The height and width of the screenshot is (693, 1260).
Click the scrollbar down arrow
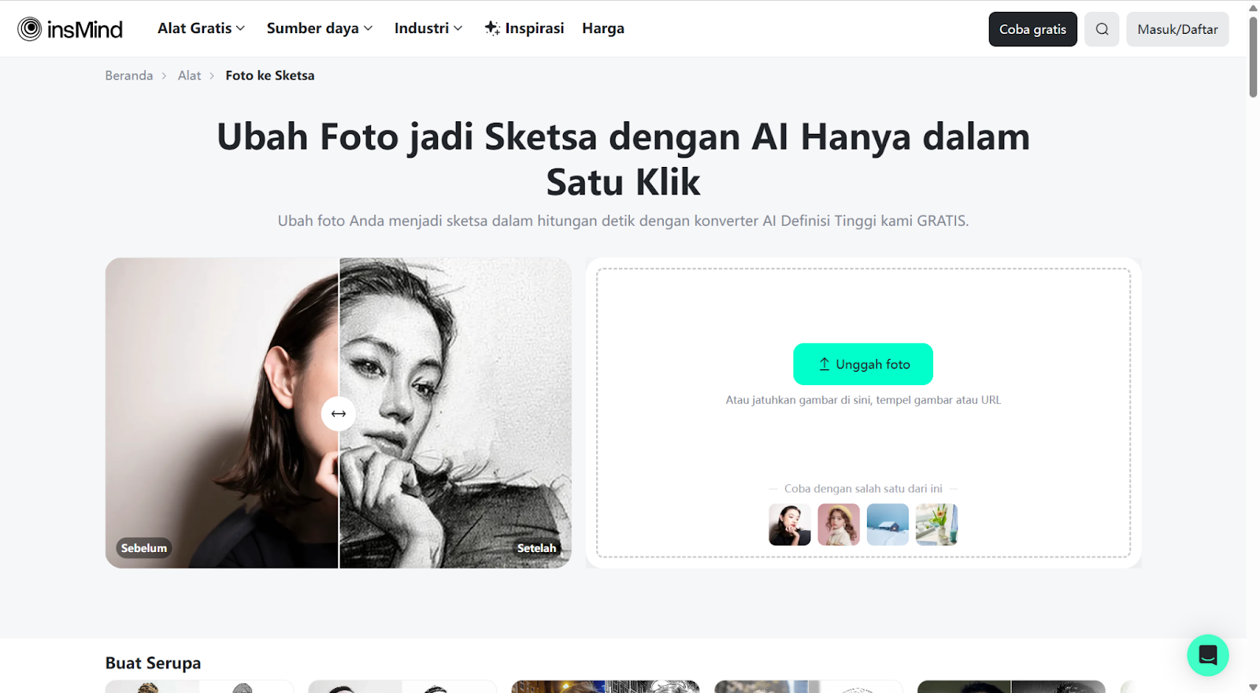[1253, 687]
